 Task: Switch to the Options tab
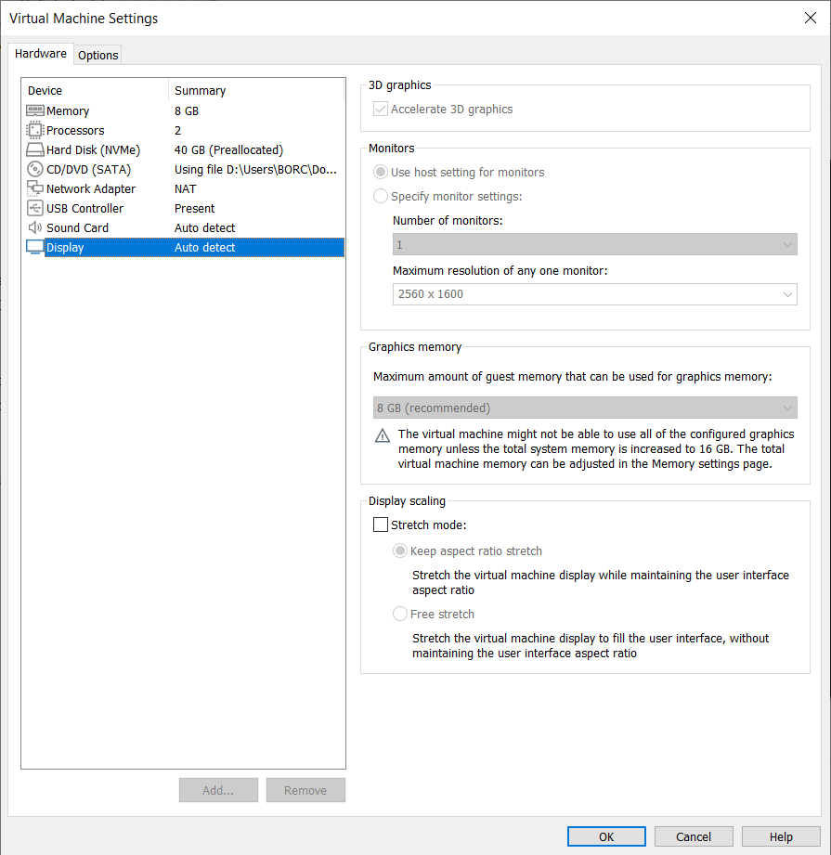(97, 55)
